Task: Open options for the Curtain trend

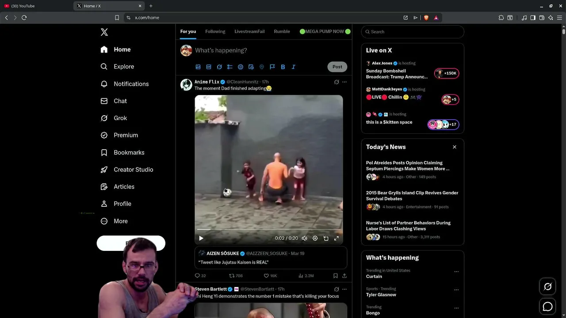Action: tap(456, 272)
